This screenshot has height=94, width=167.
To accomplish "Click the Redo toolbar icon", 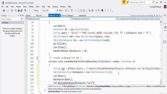I will (x=29, y=10).
